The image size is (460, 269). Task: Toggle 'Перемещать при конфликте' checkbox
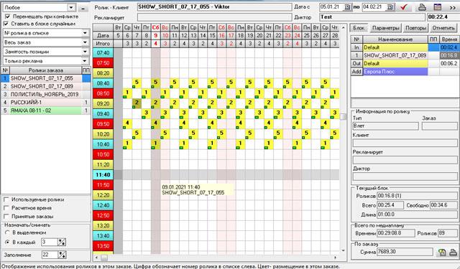pyautogui.click(x=7, y=16)
